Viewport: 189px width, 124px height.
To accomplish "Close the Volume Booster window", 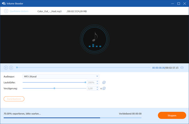I will coord(185,3).
